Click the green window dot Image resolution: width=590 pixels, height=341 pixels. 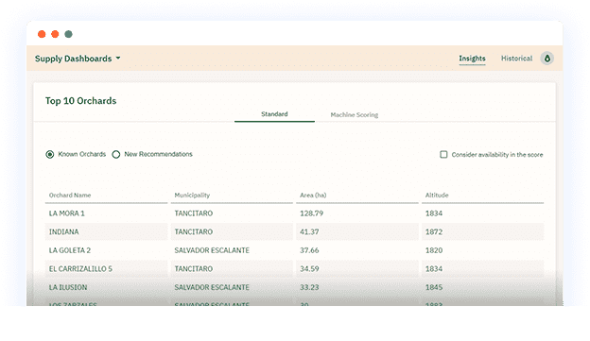(68, 34)
